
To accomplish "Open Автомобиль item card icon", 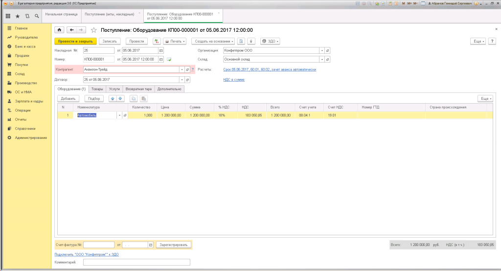I will pos(125,115).
